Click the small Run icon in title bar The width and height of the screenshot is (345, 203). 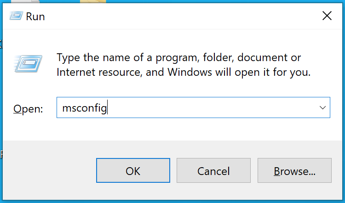pos(16,16)
